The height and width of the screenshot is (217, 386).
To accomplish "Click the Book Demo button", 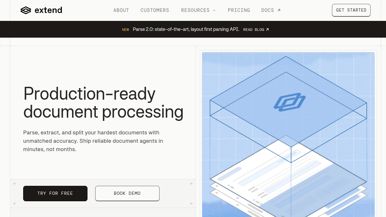I will (x=127, y=194).
